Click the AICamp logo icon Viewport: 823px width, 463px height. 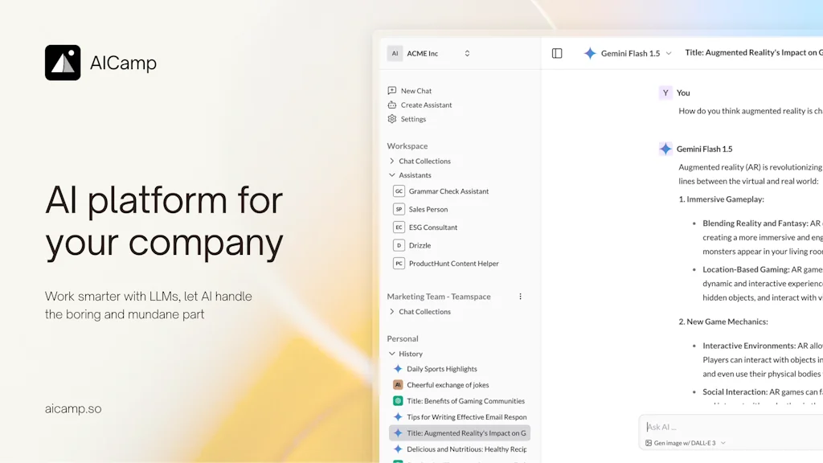pos(63,63)
